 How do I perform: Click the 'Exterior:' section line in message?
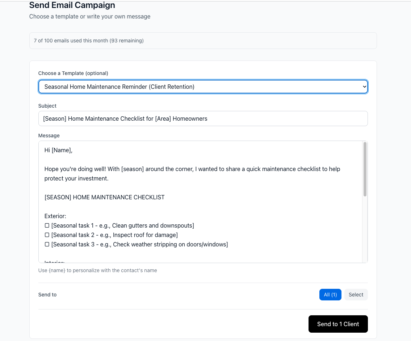55,216
